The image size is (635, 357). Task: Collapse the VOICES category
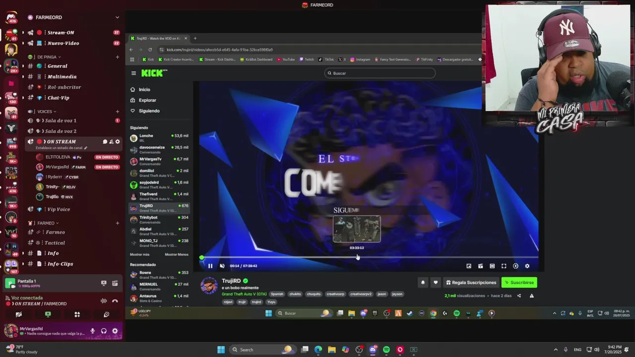click(42, 112)
